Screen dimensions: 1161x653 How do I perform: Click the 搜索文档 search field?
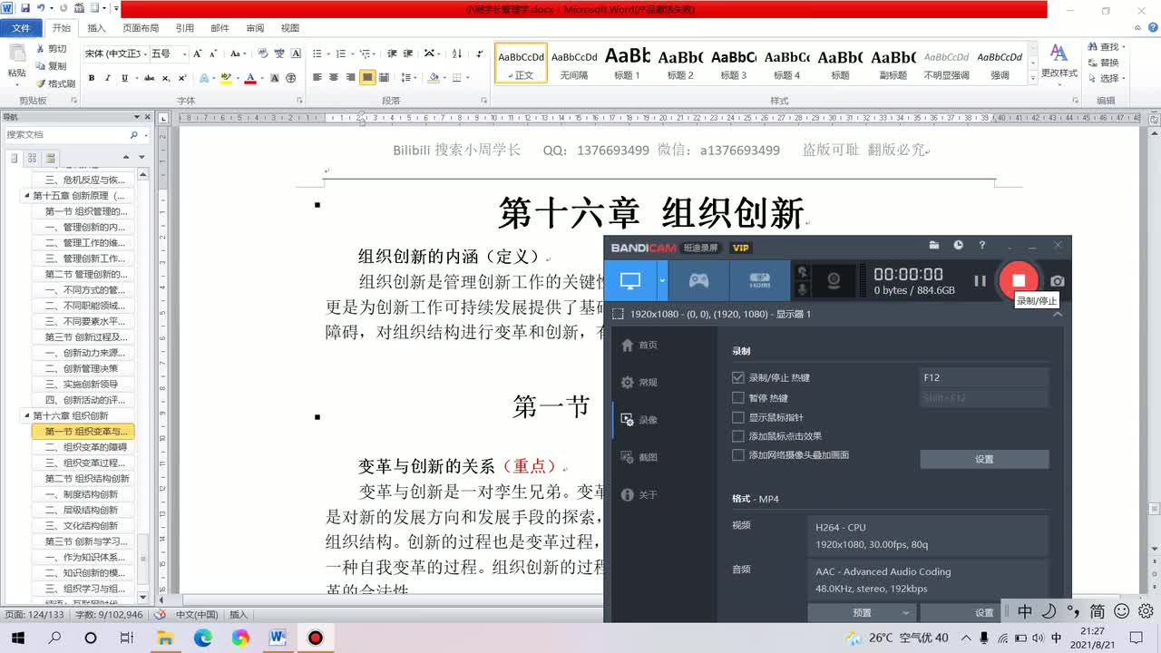(x=66, y=134)
